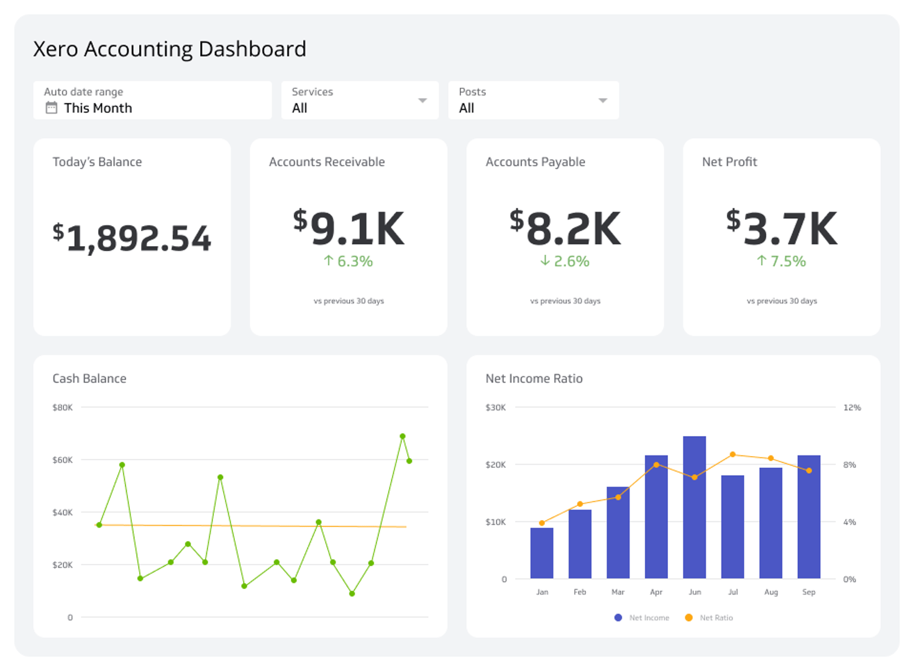This screenshot has height=671, width=914.
Task: Expand the Posts dropdown arrow
Action: click(x=603, y=101)
